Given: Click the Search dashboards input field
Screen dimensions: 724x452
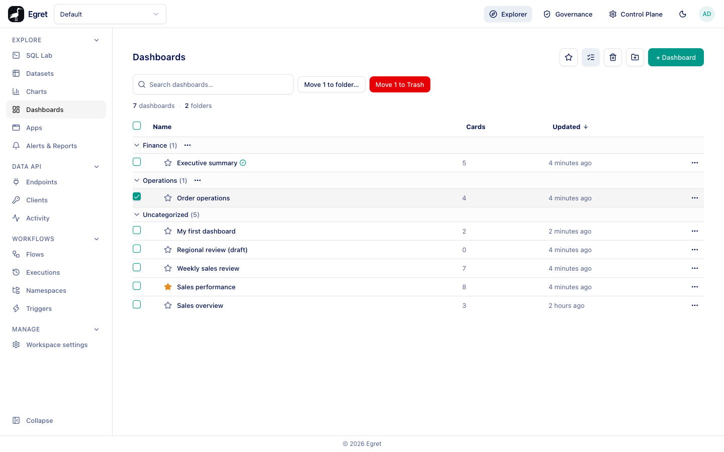Looking at the screenshot, I should coord(213,84).
